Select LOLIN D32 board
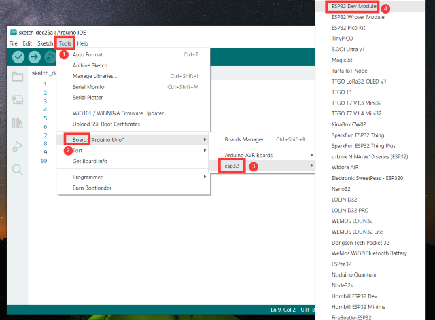This screenshot has width=435, height=320. tap(370, 200)
